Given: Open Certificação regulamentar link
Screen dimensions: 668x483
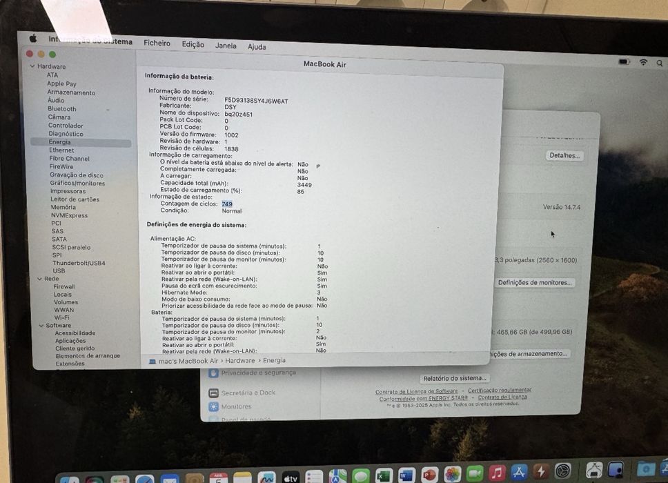Looking at the screenshot, I should pos(500,390).
